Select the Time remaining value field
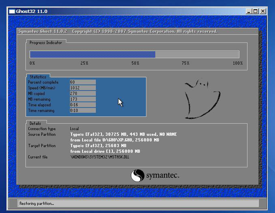This screenshot has width=275, height=213. pyautogui.click(x=82, y=110)
